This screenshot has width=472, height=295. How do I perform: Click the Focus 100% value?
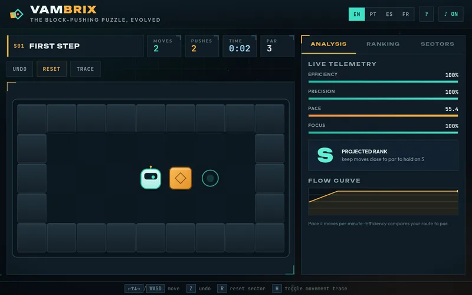[451, 126]
